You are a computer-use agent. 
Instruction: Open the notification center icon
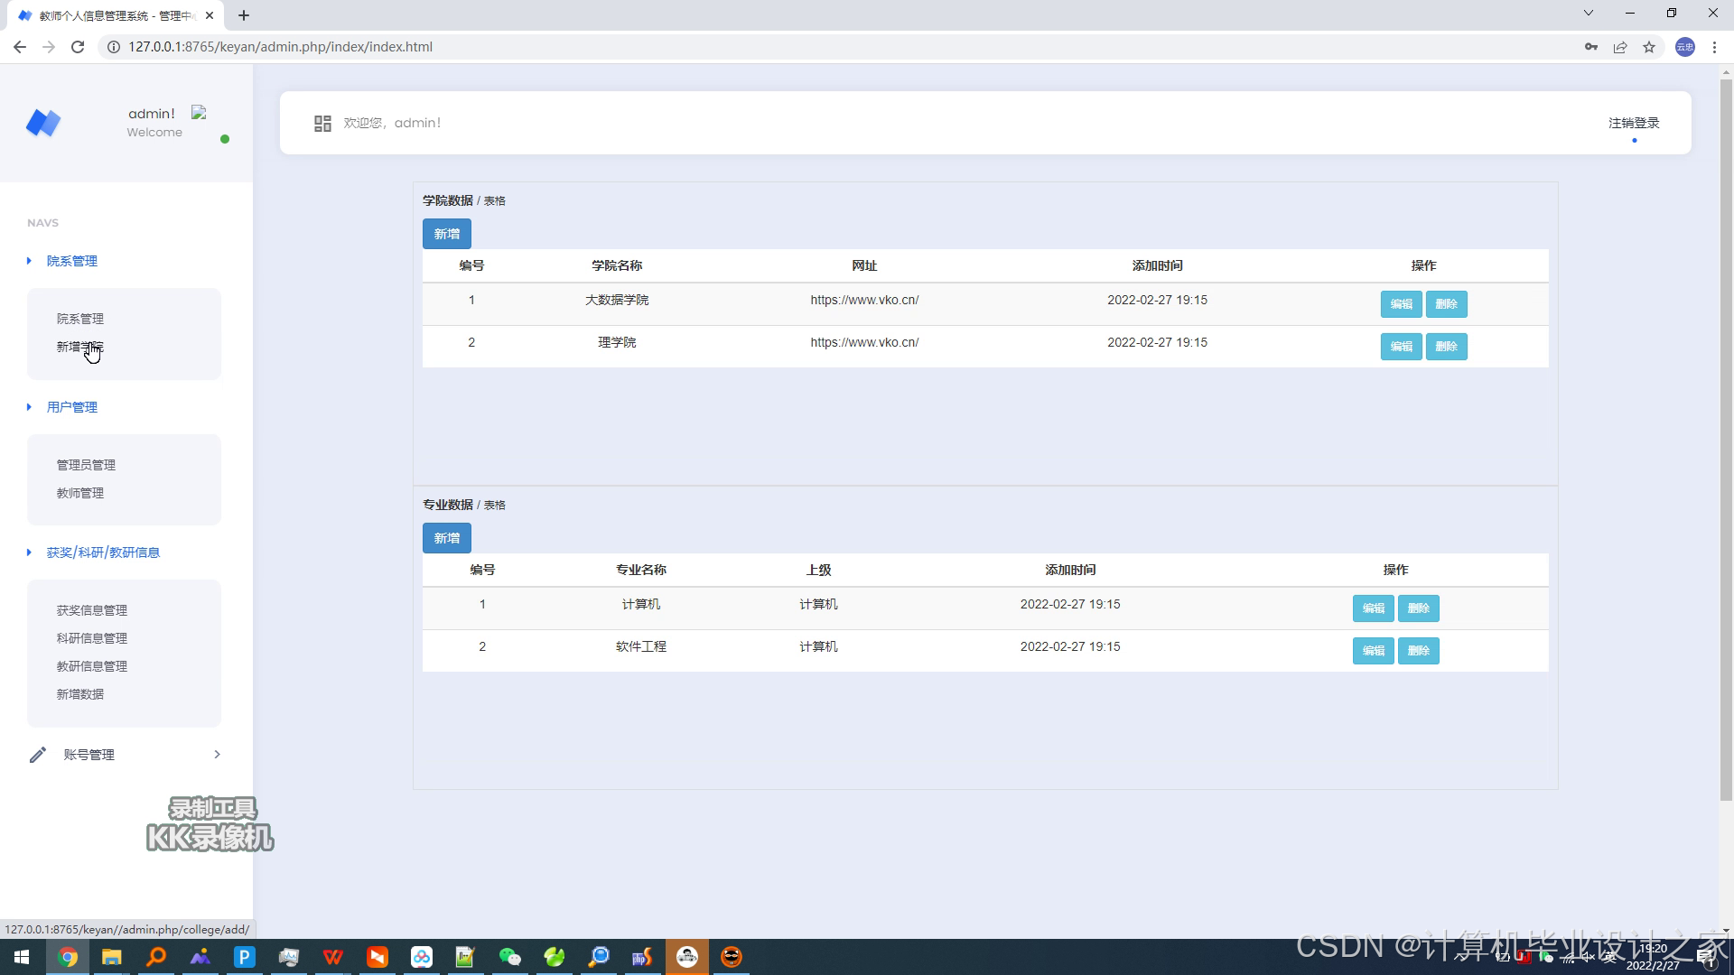click(1705, 957)
